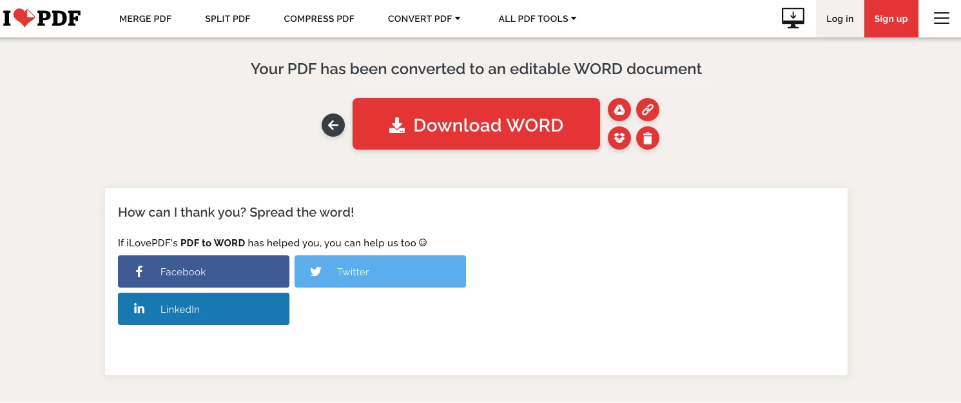Click the PDF to WORD bold text
961x403 pixels.
pyautogui.click(x=213, y=243)
